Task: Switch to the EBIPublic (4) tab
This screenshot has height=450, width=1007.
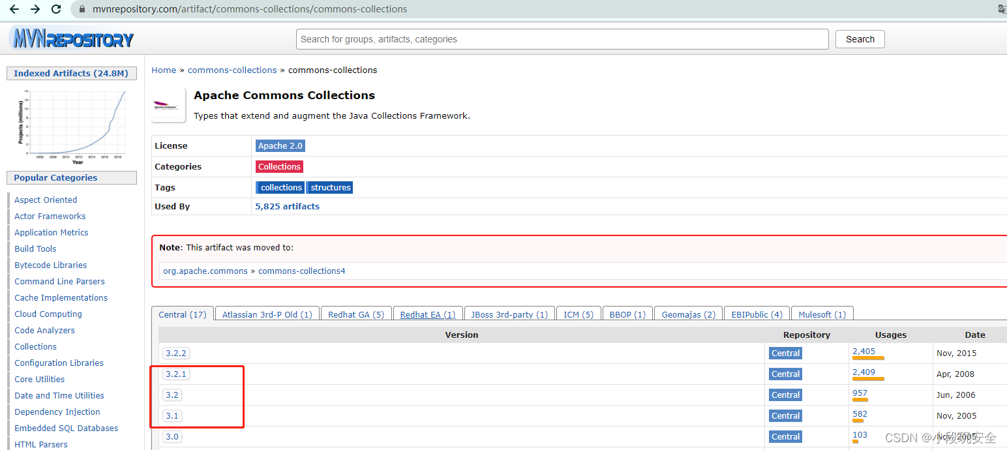Action: [x=757, y=314]
